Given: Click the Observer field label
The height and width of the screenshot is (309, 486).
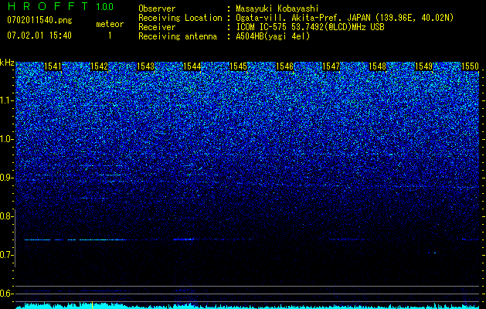Looking at the screenshot, I should point(157,8).
